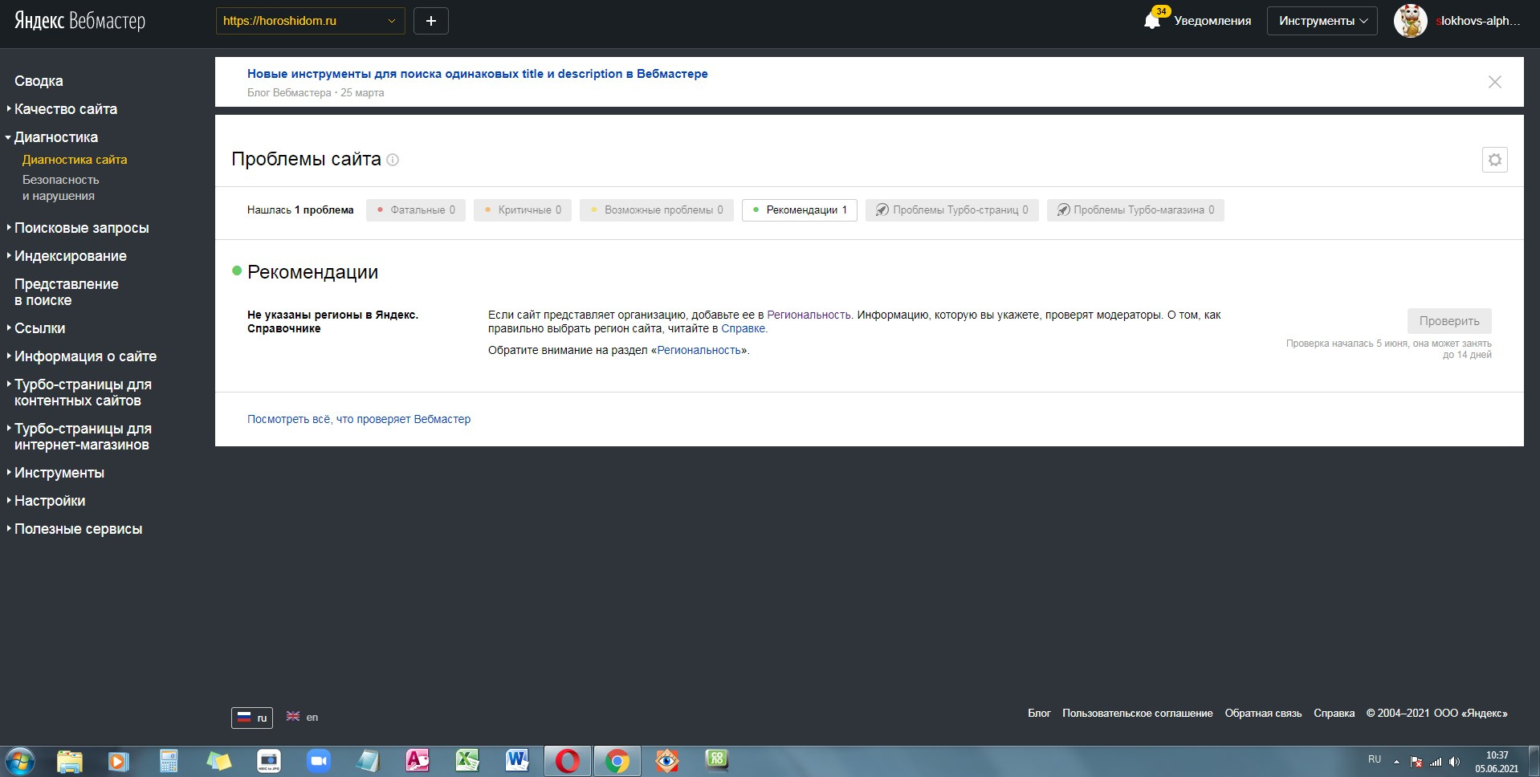The width and height of the screenshot is (1540, 777).
Task: Launch Microsoft Word from the taskbar
Action: point(517,761)
